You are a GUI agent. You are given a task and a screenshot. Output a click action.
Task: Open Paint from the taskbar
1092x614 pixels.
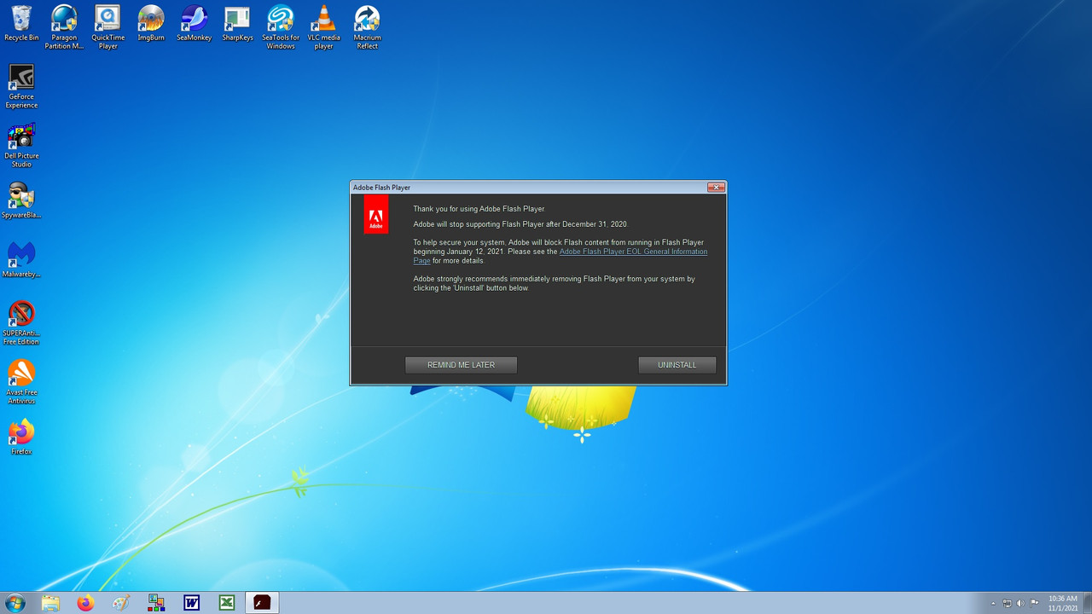tap(121, 603)
